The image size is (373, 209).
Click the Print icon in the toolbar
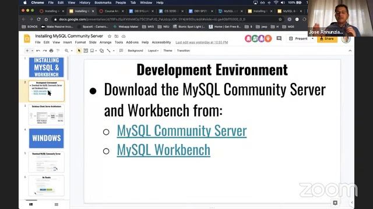(51, 51)
